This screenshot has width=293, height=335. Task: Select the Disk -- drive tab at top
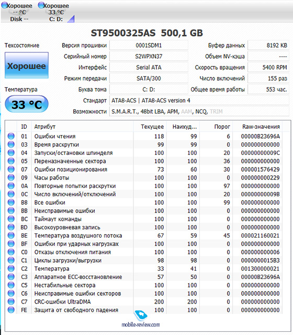(17, 12)
